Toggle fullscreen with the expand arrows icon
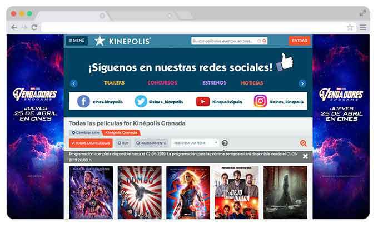The width and height of the screenshot is (378, 228). click(363, 13)
